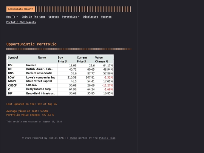Click the Name column header

click(42, 57)
